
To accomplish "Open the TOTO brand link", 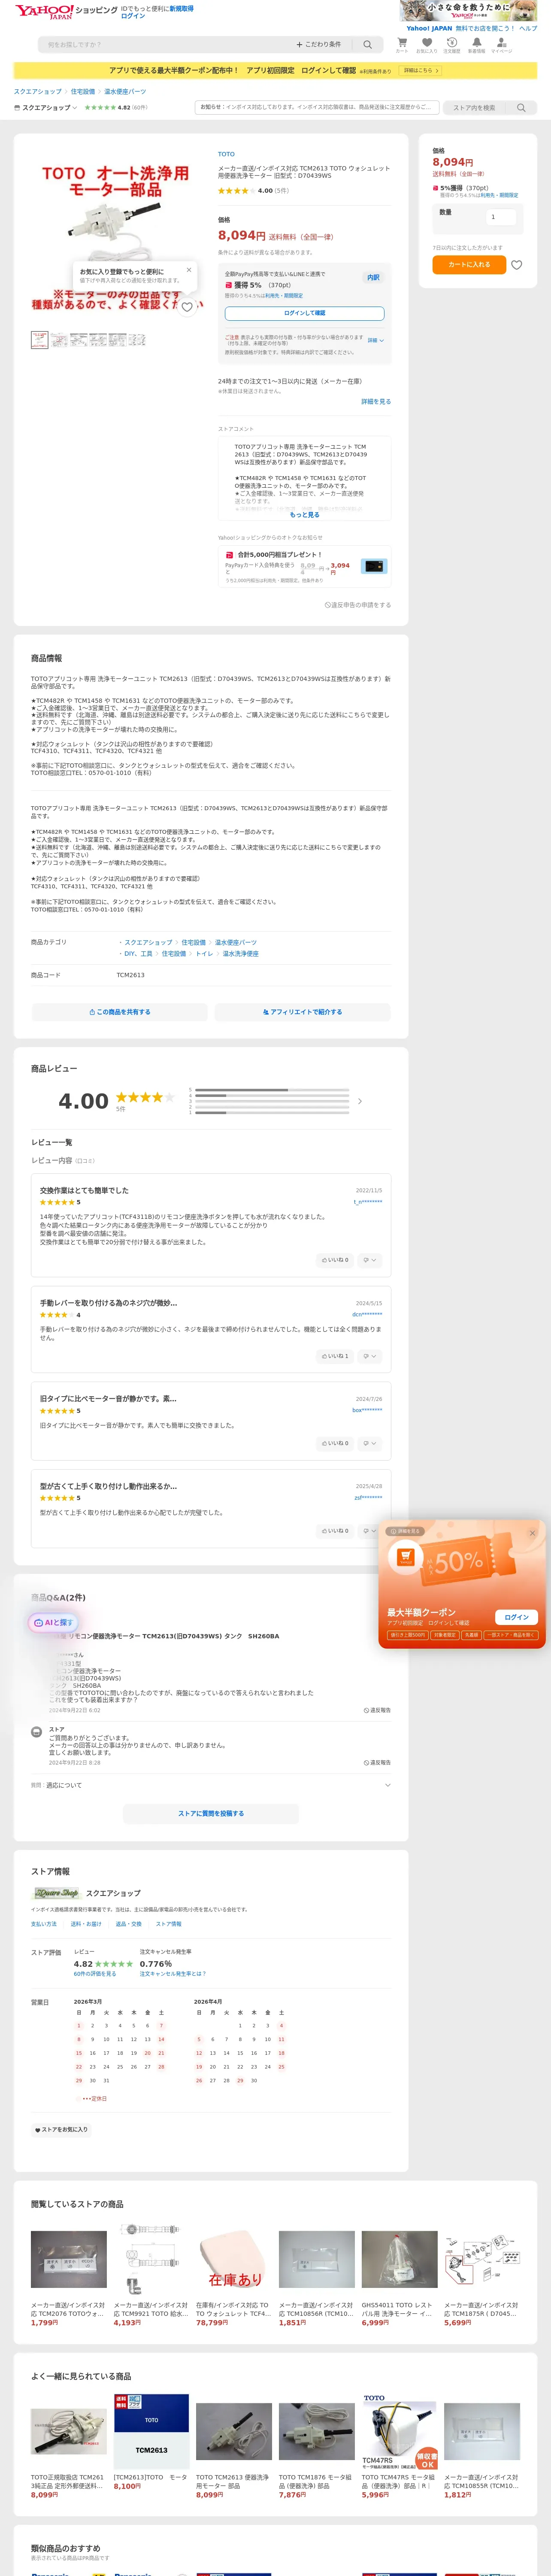I will tap(227, 155).
